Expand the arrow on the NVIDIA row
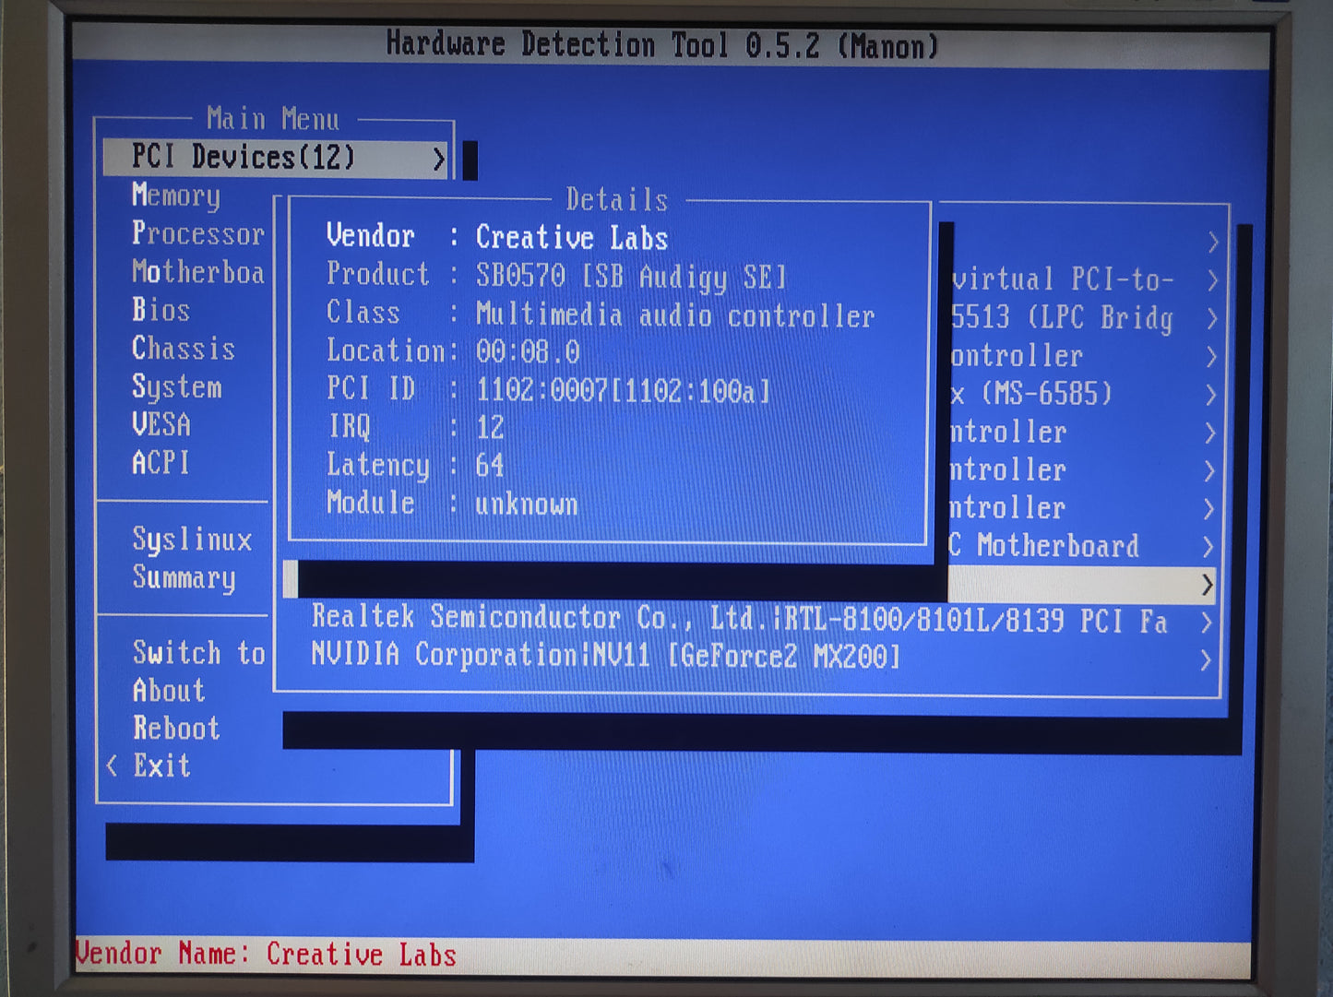1333x997 pixels. point(1206,659)
